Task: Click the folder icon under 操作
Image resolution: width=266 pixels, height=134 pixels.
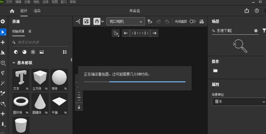Action: (215, 70)
